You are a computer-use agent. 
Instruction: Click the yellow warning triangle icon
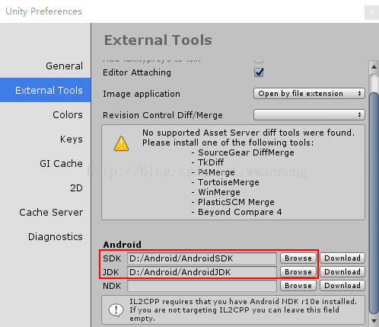click(x=121, y=143)
